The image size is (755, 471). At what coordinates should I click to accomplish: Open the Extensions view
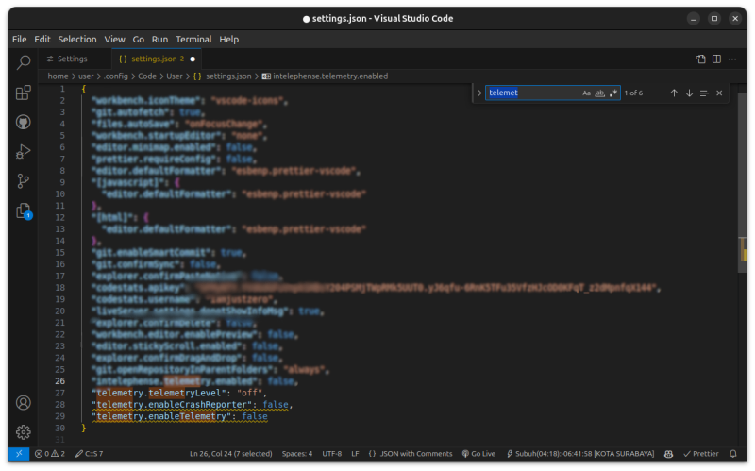coord(24,93)
